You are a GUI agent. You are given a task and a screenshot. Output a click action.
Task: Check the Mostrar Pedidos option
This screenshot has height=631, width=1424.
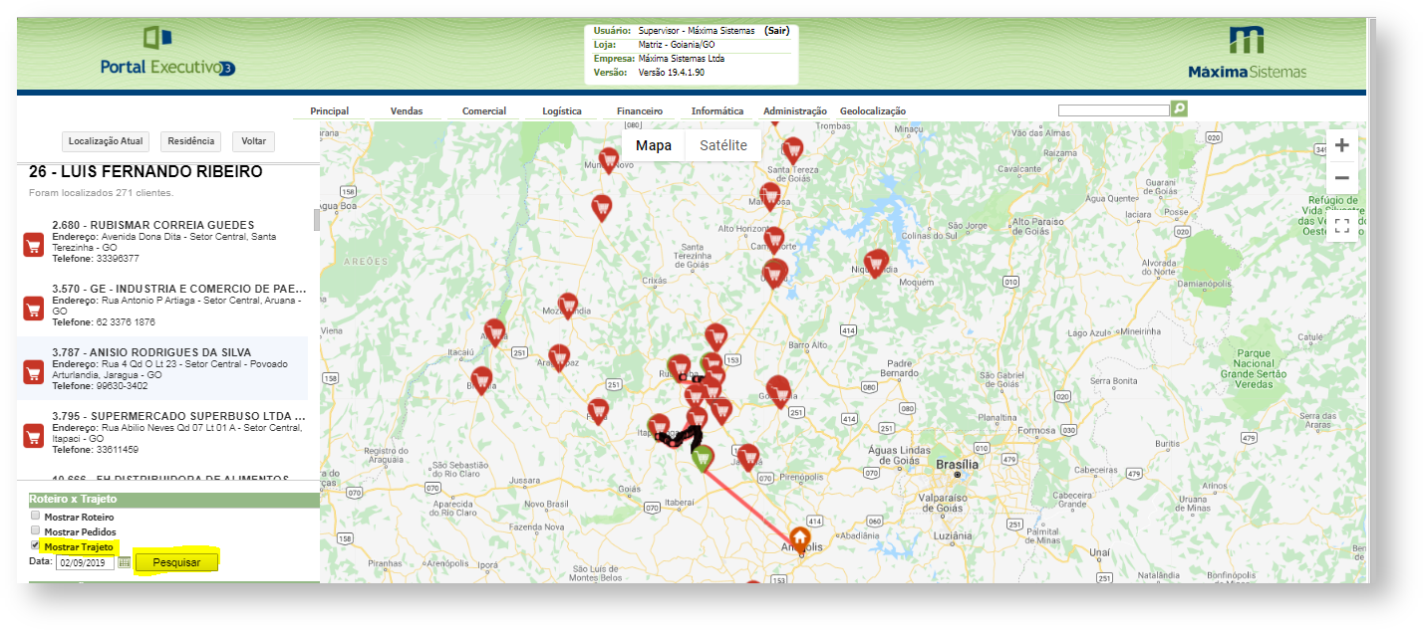36,531
